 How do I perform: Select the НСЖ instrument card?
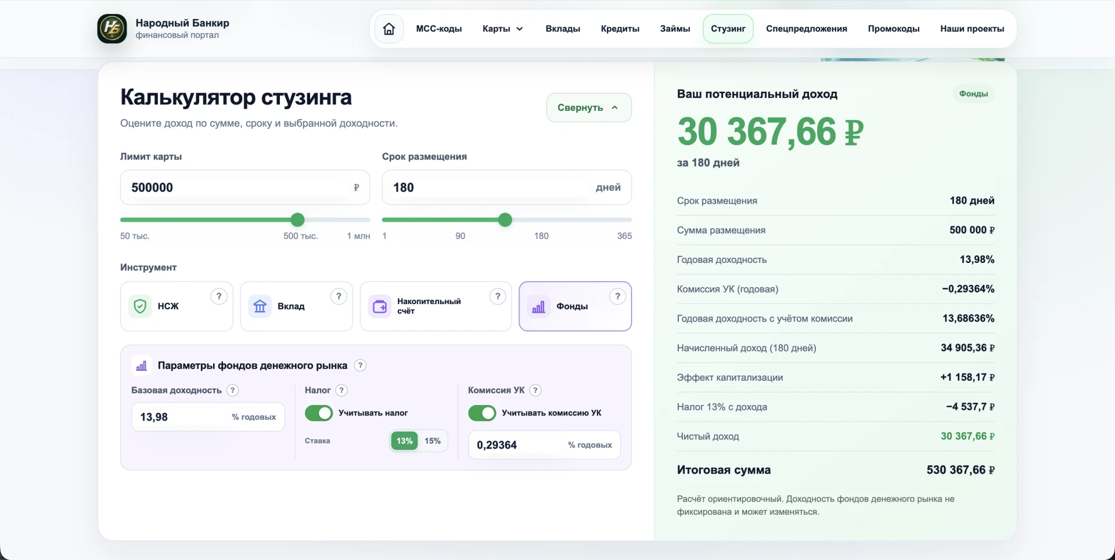point(177,306)
